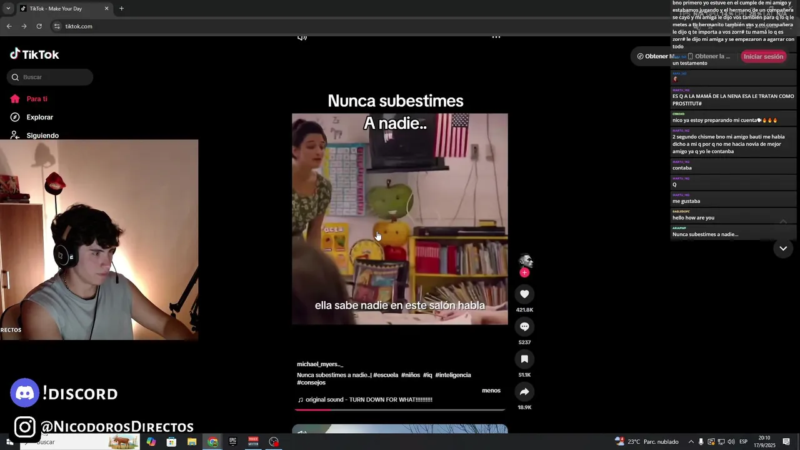
Task: Click the next video thumbnail below
Action: click(400, 429)
